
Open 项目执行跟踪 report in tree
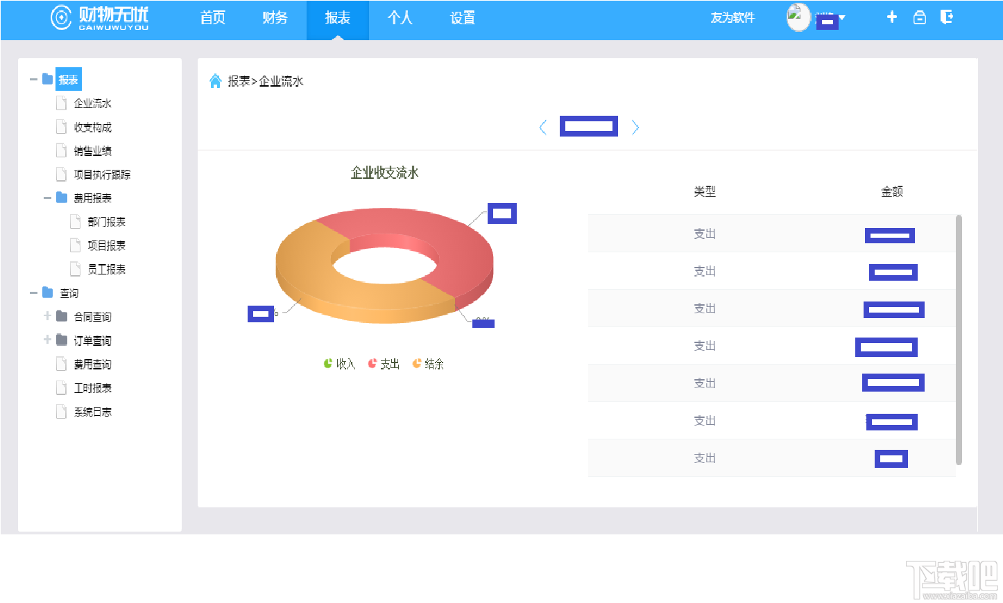tap(102, 174)
